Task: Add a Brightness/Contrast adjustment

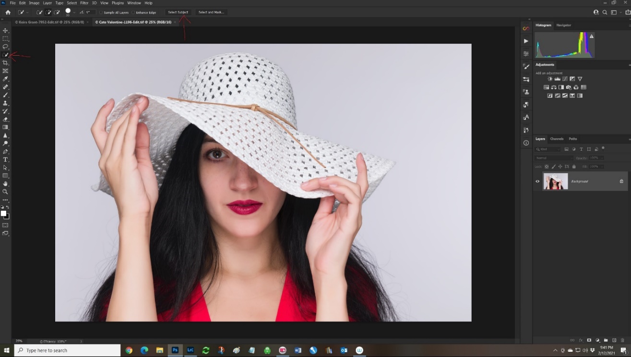Action: (x=550, y=79)
